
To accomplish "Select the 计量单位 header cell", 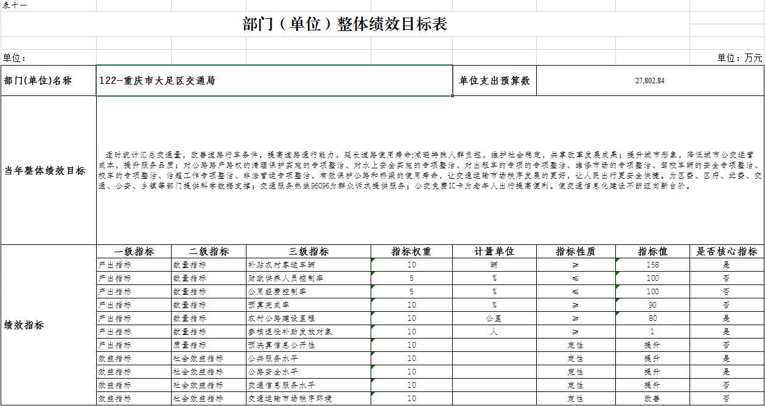I will click(x=494, y=252).
